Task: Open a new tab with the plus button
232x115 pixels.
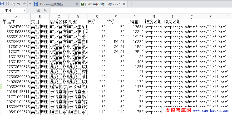Action: [131, 4]
